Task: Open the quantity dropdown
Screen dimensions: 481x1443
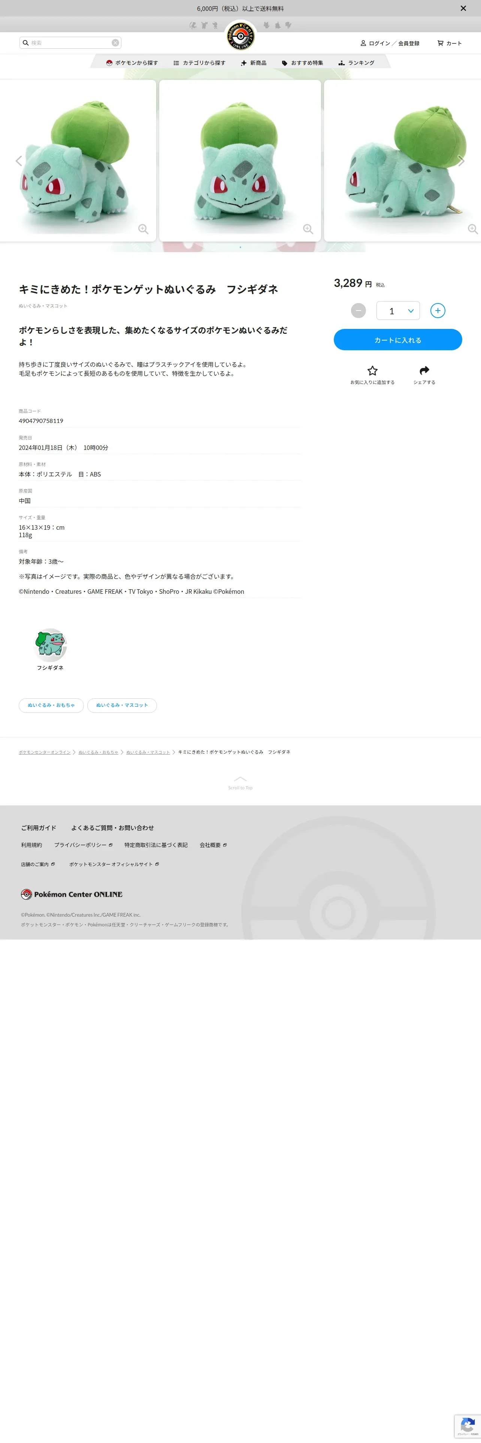Action: 398,310
